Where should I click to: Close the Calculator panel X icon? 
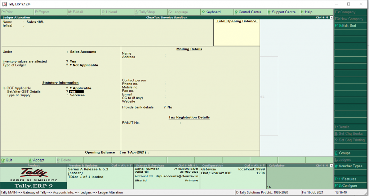tap(332, 165)
